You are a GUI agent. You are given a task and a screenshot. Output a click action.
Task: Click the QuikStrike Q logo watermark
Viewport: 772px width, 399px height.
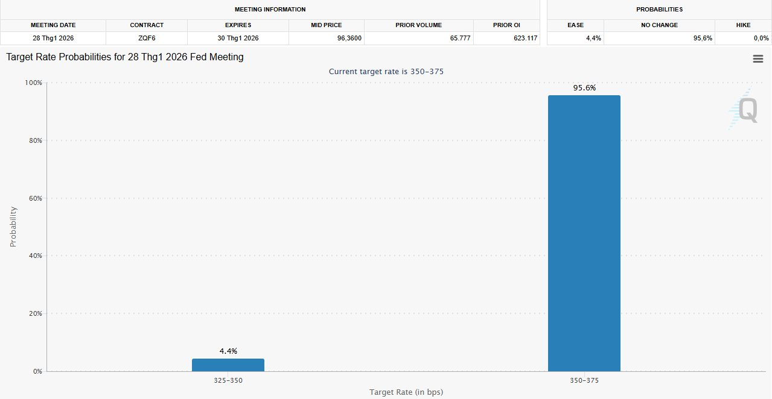pos(747,111)
